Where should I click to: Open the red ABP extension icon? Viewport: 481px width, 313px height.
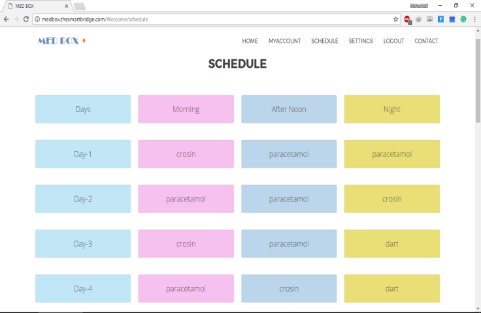407,20
